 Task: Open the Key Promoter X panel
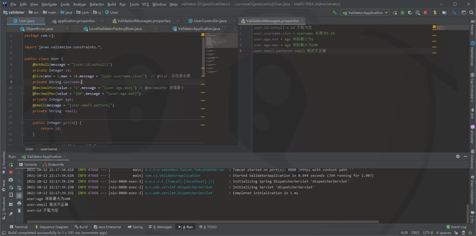tap(472, 88)
